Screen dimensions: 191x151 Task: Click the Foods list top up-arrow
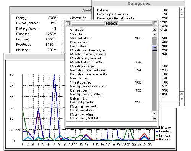click(x=155, y=30)
